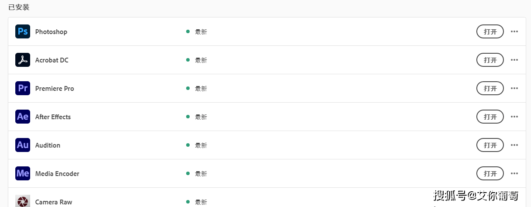Launch After Effects via 打开 button
The width and height of the screenshot is (531, 207).
pyautogui.click(x=490, y=117)
